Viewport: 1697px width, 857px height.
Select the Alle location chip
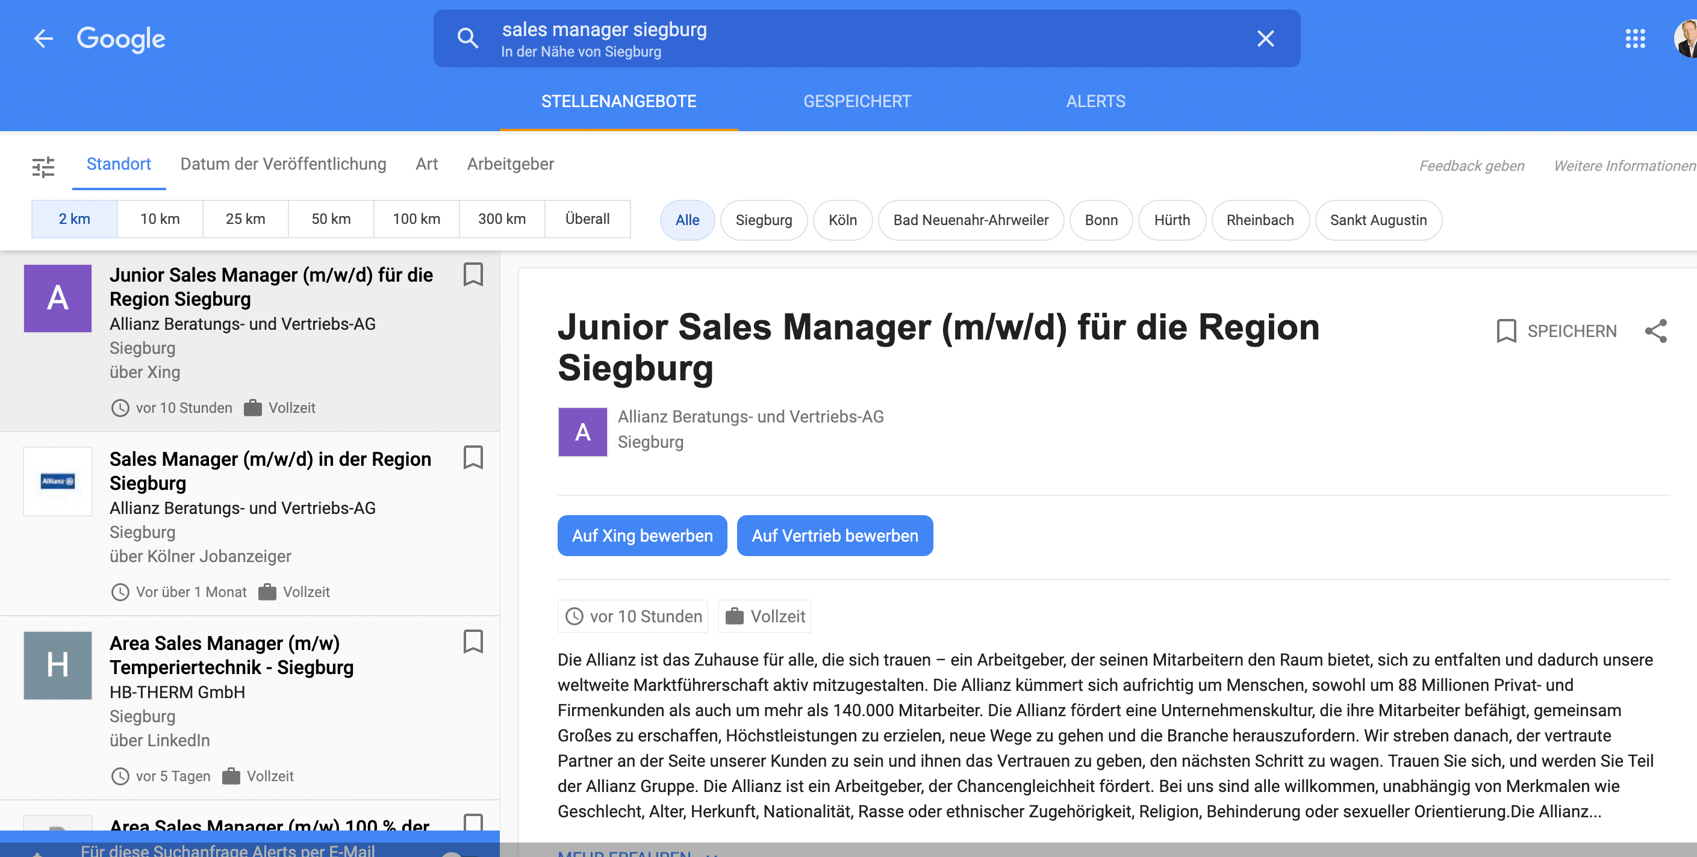[x=687, y=220]
